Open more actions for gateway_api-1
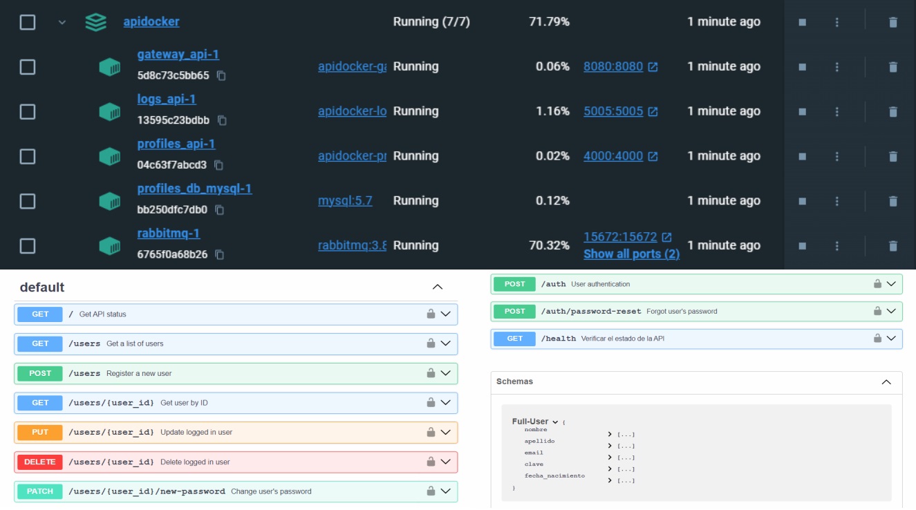The image size is (916, 510). pyautogui.click(x=836, y=67)
